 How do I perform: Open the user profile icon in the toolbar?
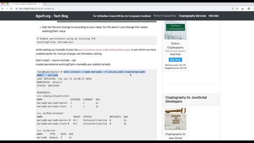pos(249,9)
